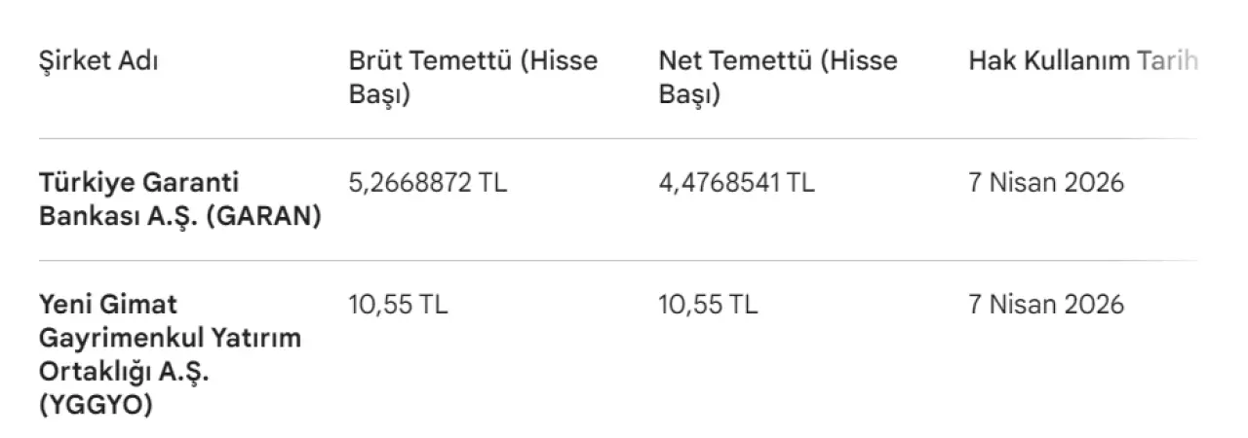
Task: Click the 4,4768541 TL net dividend value
Action: [737, 182]
